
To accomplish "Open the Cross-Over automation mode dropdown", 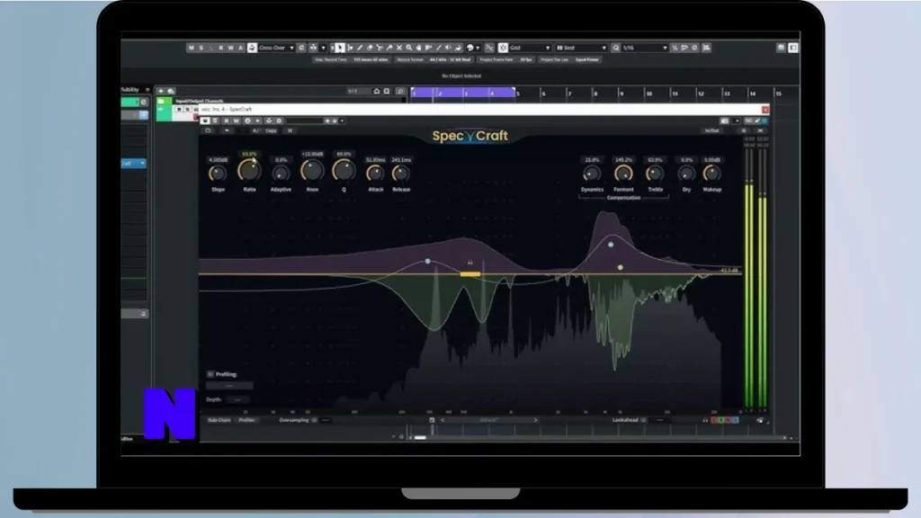I will (x=275, y=48).
